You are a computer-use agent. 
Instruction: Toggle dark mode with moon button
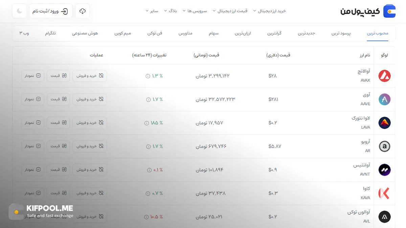pyautogui.click(x=19, y=11)
